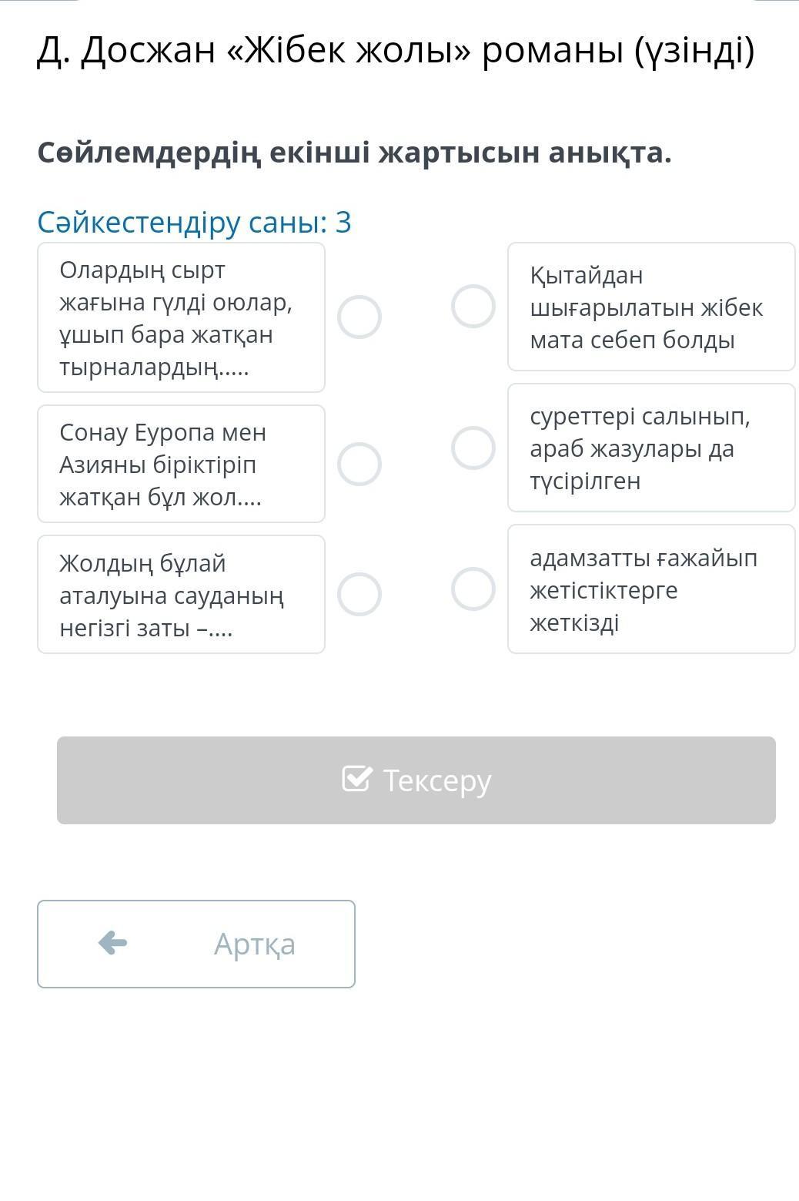The image size is (799, 1201).
Task: Click the 'Д. Досжан «Жібек жолы»' title
Action: pos(396,51)
